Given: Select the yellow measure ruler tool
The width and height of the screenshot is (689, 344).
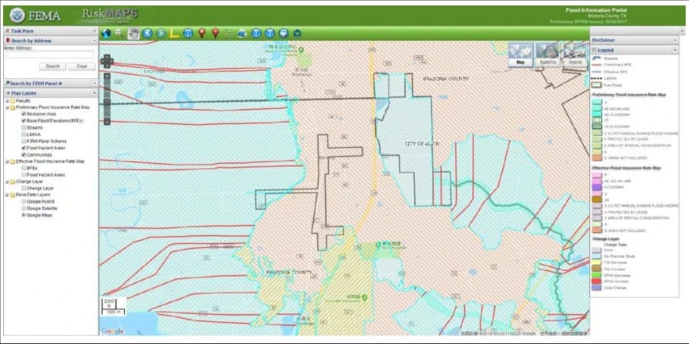Looking at the screenshot, I should [175, 33].
